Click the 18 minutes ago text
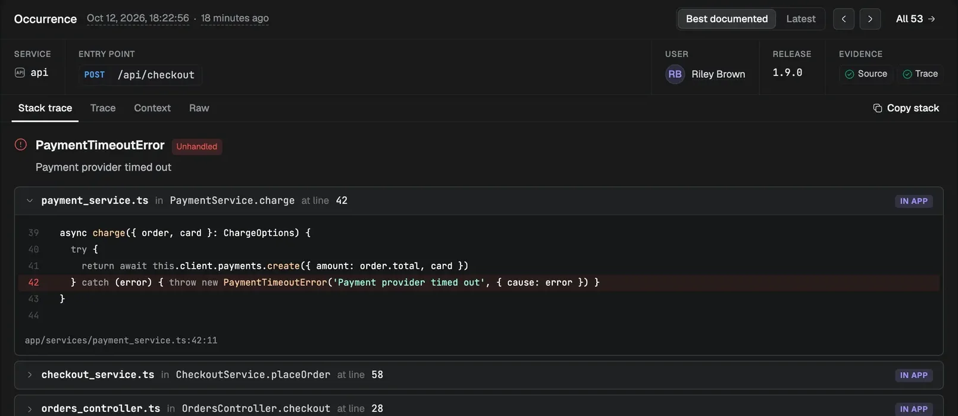958x416 pixels. tap(234, 18)
